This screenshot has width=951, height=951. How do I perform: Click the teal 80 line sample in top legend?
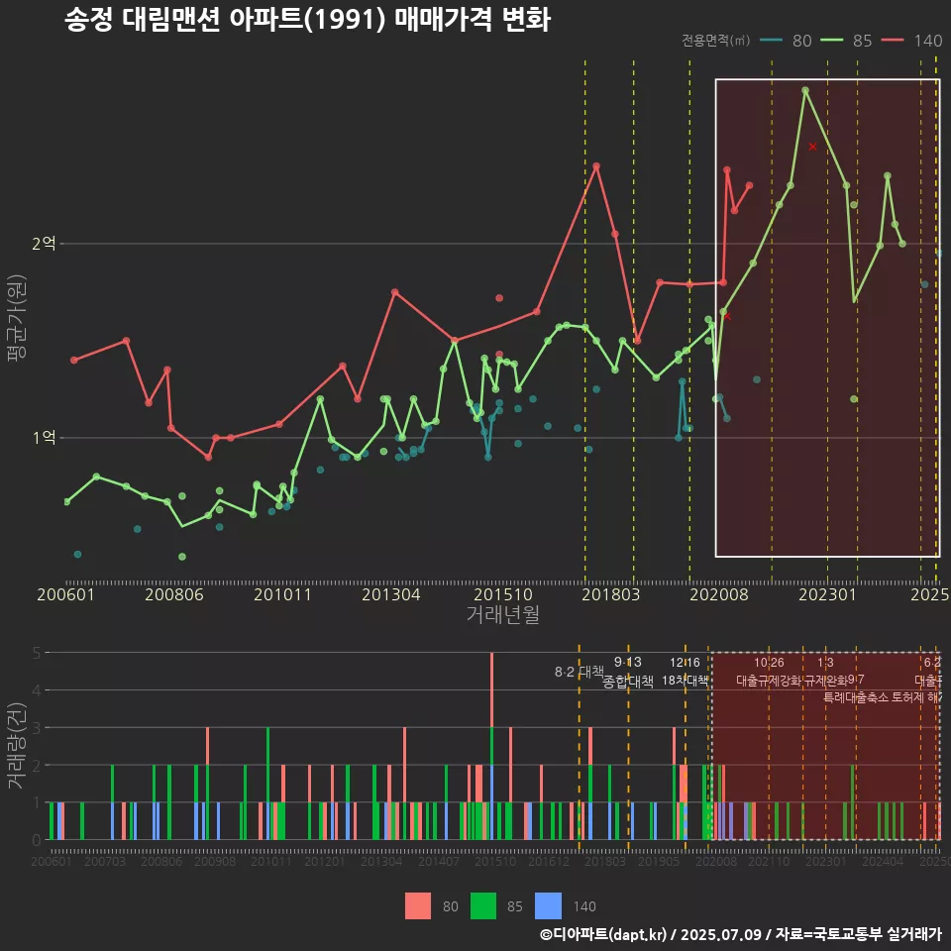pyautogui.click(x=771, y=41)
